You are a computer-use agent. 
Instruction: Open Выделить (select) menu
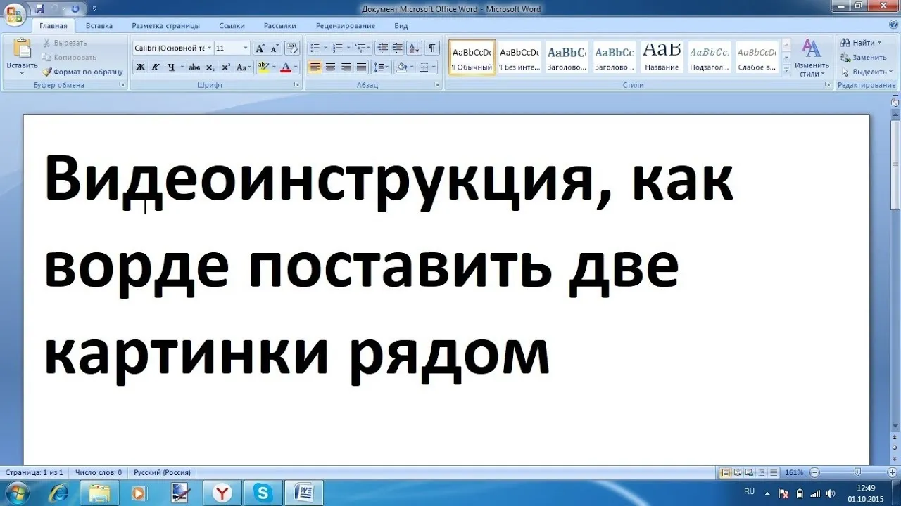(866, 72)
